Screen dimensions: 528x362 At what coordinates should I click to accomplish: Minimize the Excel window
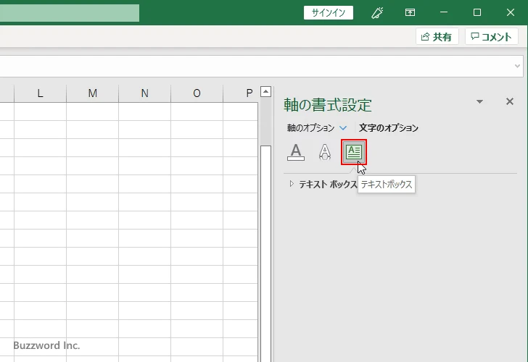tap(444, 12)
